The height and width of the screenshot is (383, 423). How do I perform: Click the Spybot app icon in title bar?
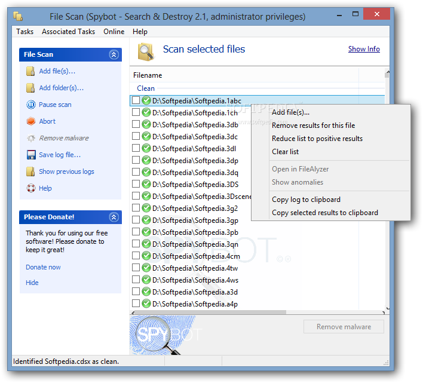pyautogui.click(x=18, y=17)
